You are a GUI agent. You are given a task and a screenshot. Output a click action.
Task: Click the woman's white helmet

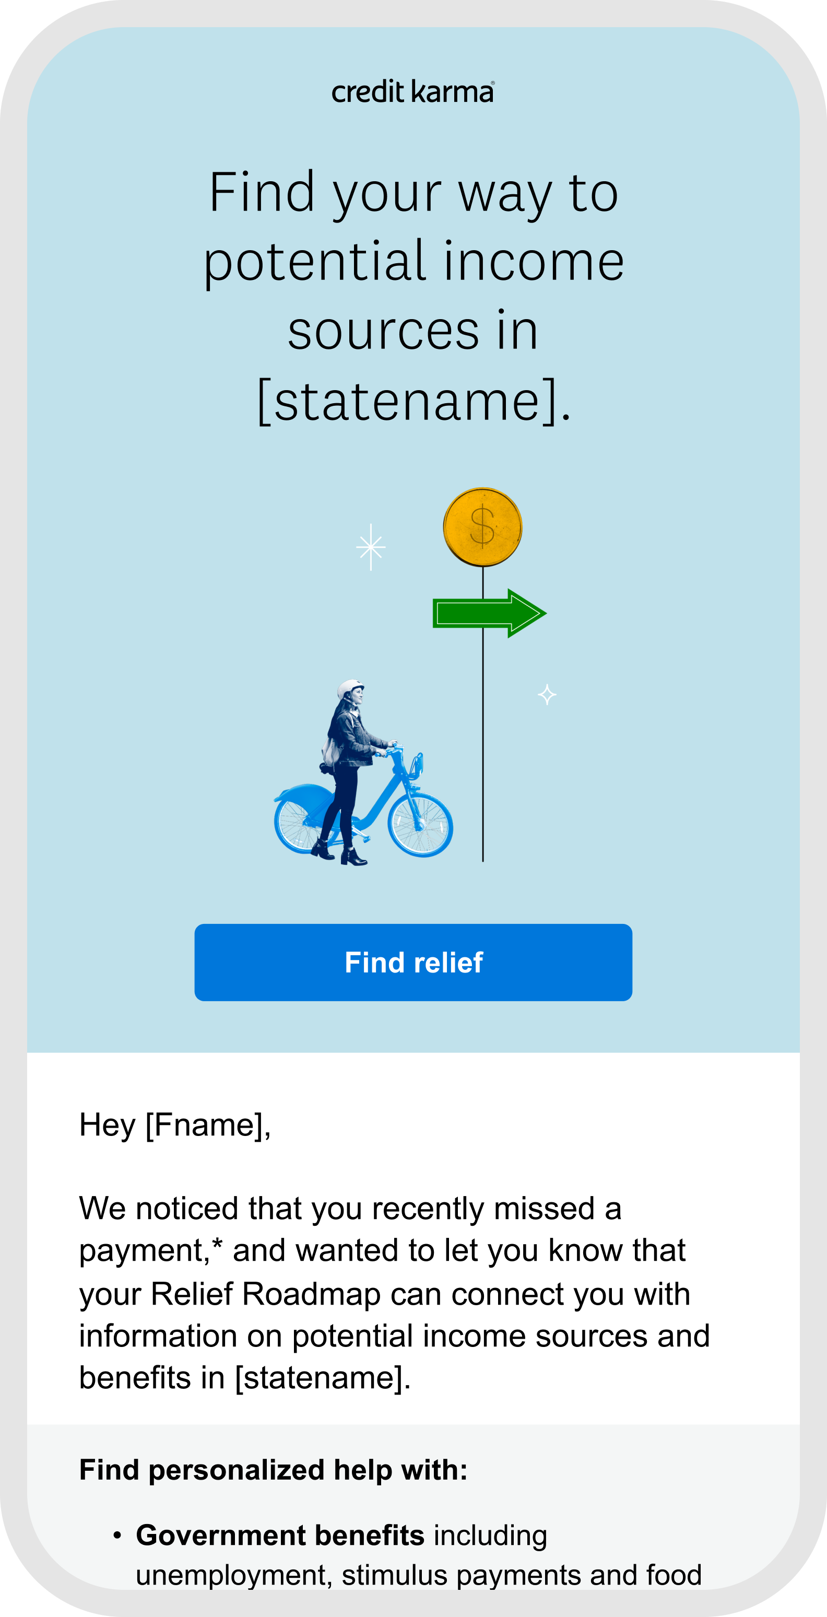pyautogui.click(x=349, y=688)
